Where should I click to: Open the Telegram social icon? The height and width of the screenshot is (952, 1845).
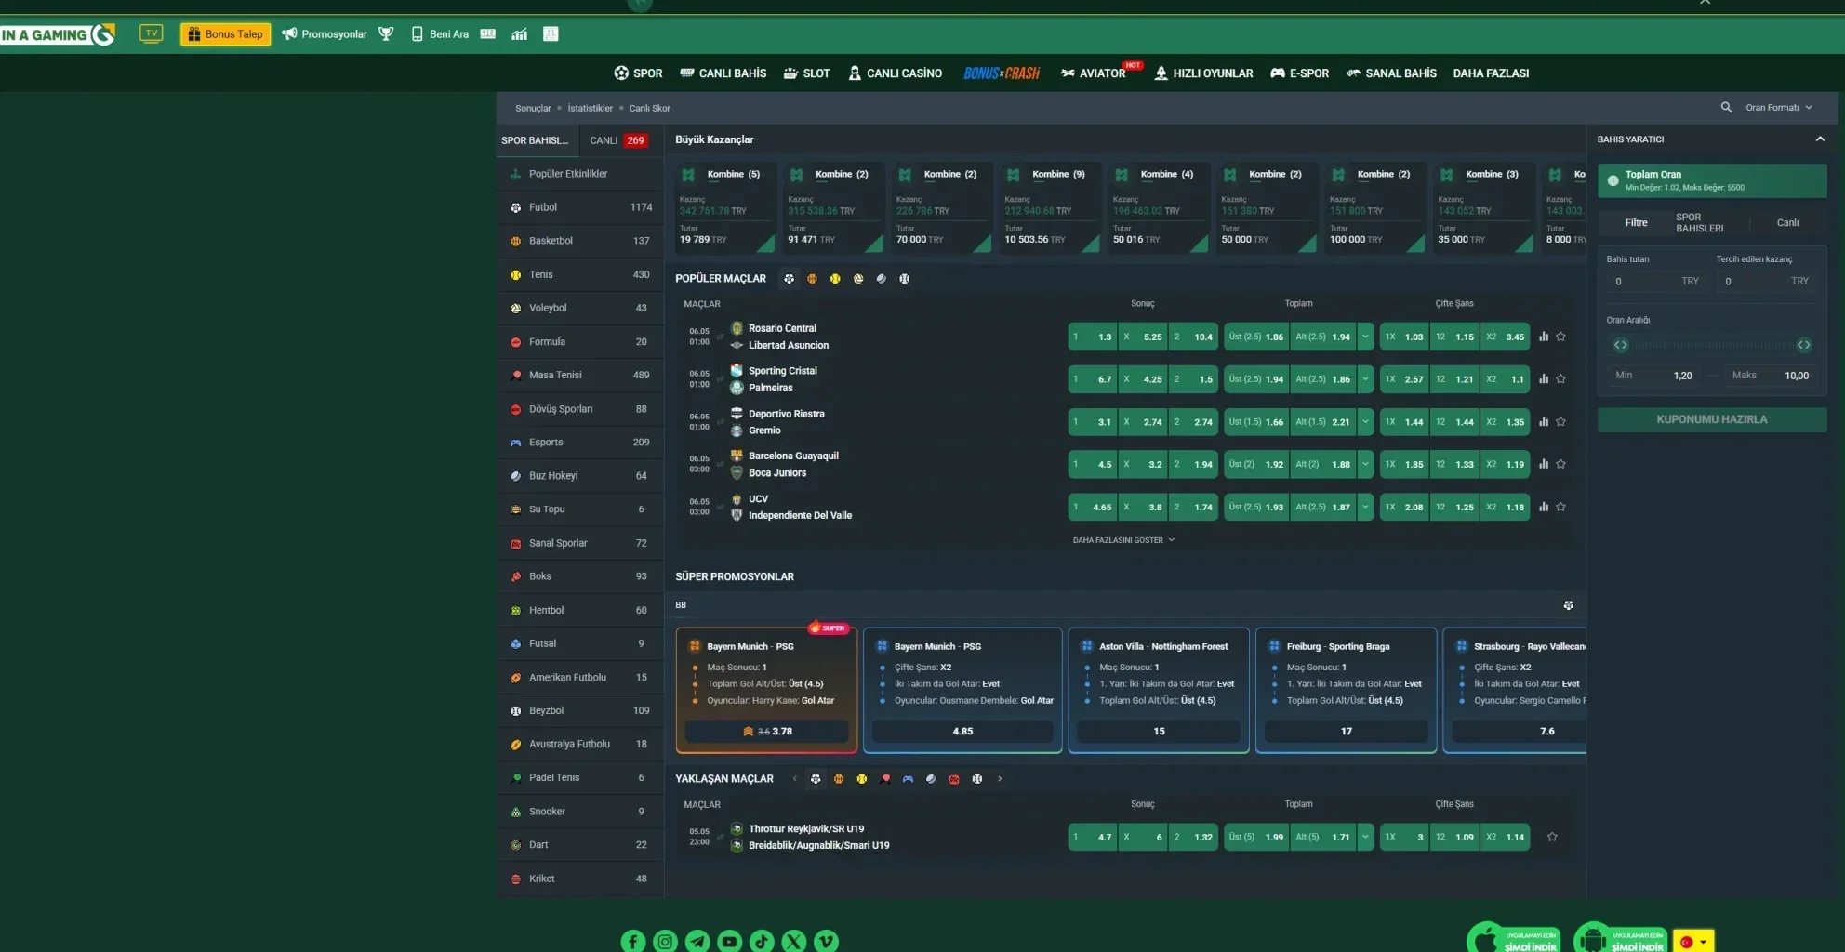697,941
